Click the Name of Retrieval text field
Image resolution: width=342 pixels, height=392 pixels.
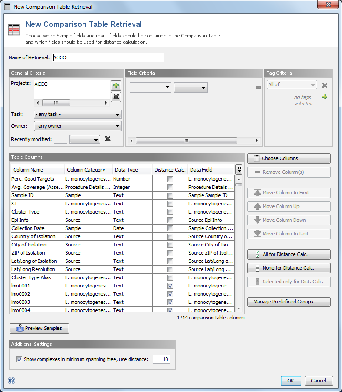[x=108, y=57]
